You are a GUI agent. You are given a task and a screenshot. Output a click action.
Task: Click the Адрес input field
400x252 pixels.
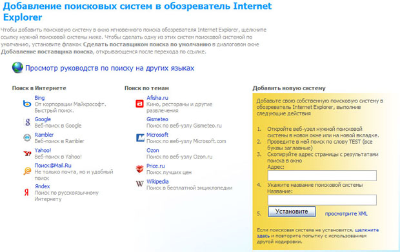click(322, 175)
